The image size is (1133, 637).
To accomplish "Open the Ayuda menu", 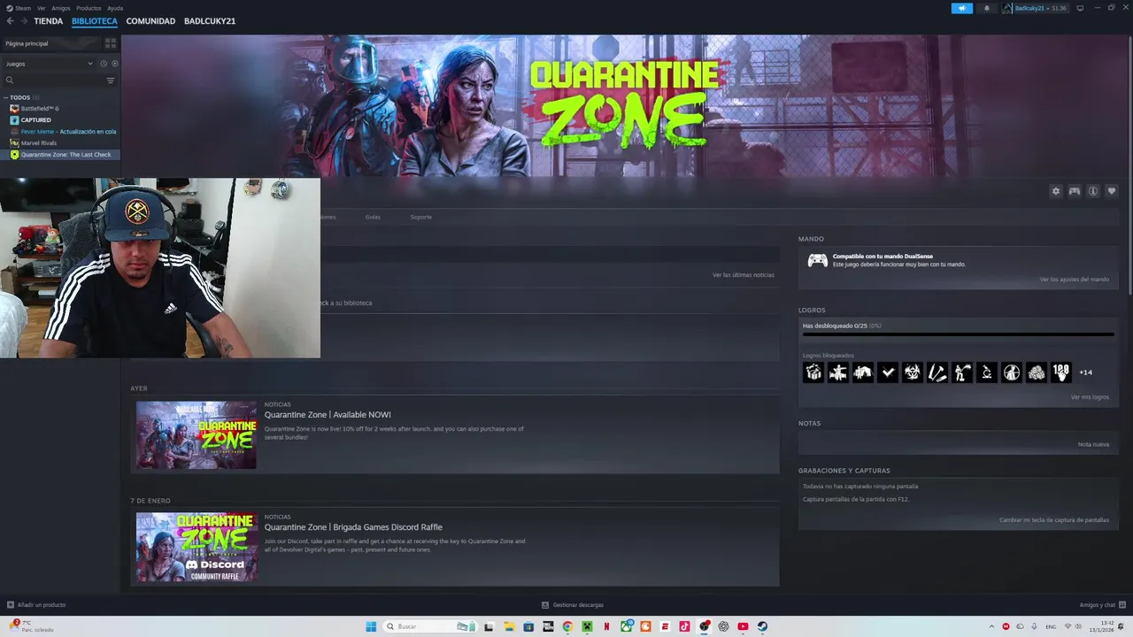I will click(x=115, y=8).
